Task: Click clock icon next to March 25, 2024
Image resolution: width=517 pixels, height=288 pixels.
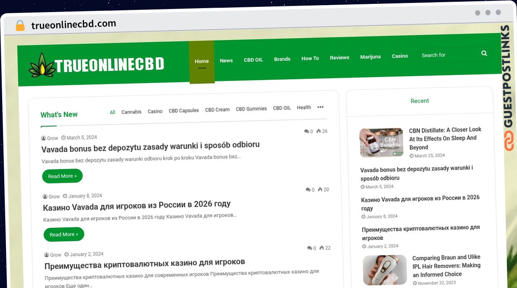Action: coord(411,156)
